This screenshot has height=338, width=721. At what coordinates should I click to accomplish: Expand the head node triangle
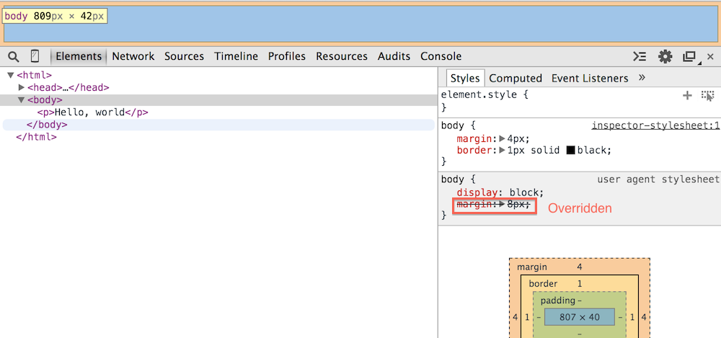tap(21, 87)
